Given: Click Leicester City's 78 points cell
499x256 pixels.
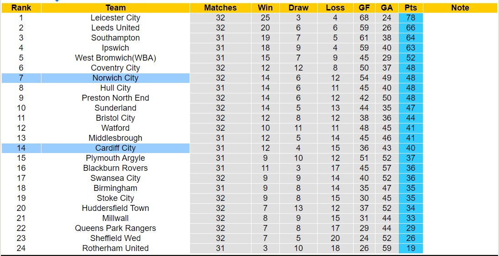Looking at the screenshot, I should point(411,18).
